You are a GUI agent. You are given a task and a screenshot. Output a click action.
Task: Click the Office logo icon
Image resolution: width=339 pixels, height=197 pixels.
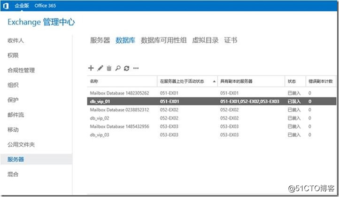click(6, 6)
